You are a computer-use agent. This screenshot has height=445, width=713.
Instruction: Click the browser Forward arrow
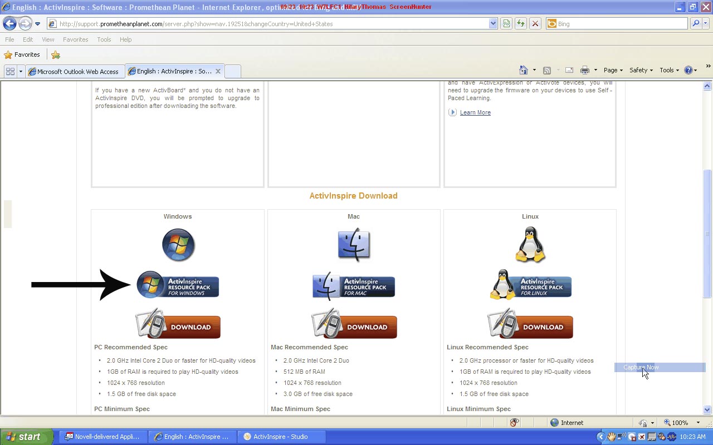[25, 24]
